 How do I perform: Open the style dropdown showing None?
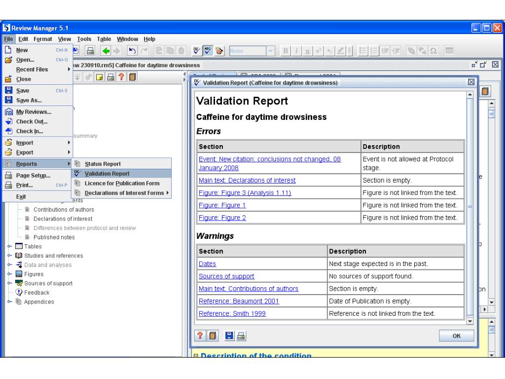pos(271,51)
